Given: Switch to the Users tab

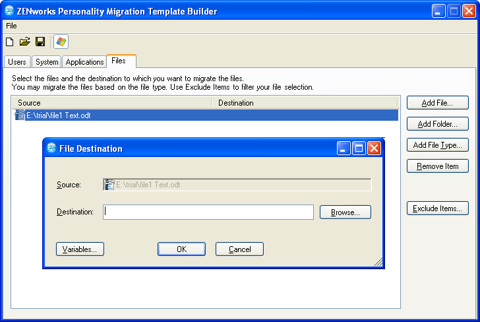Looking at the screenshot, I should (x=17, y=62).
